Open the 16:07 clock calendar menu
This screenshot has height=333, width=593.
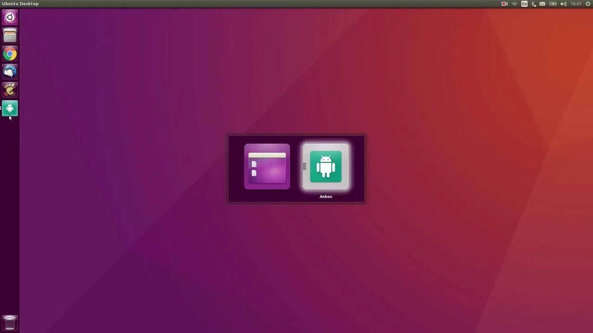(x=576, y=4)
